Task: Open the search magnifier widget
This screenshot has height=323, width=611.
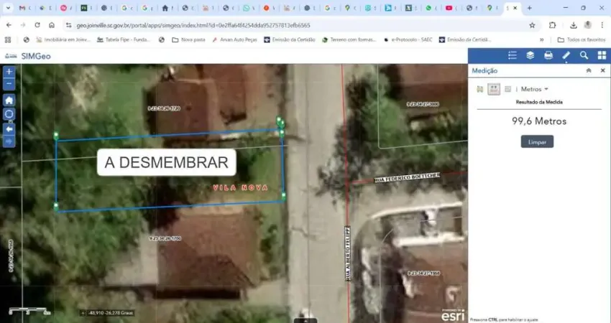Action: pyautogui.click(x=584, y=56)
